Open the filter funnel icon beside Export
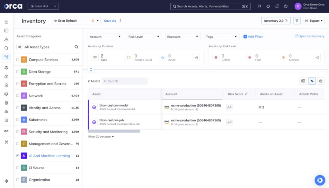Image resolution: width=329 pixels, height=188 pixels. point(297,20)
